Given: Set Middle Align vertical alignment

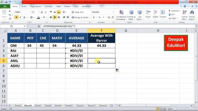Looking at the screenshot, I should pyautogui.click(x=55, y=12).
